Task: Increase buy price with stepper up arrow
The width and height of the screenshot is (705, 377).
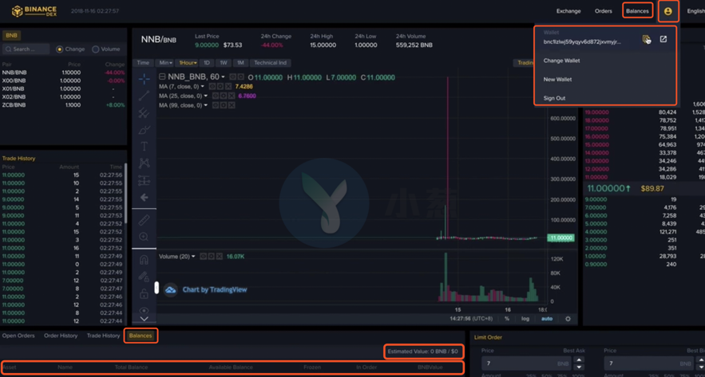Action: [x=580, y=360]
